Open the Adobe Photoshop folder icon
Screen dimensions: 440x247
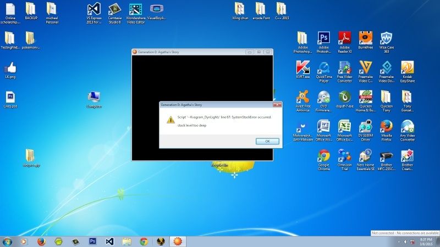(x=302, y=42)
